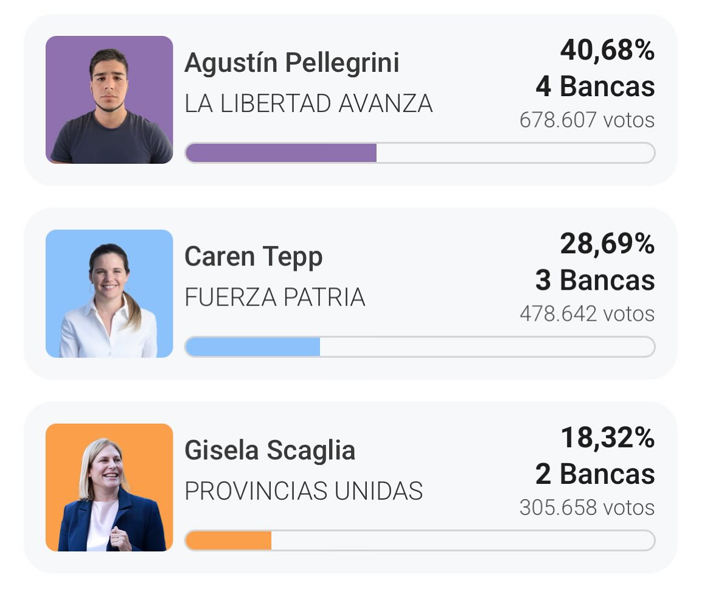Click Agustín Pellegrini's candidate photo

click(x=109, y=100)
